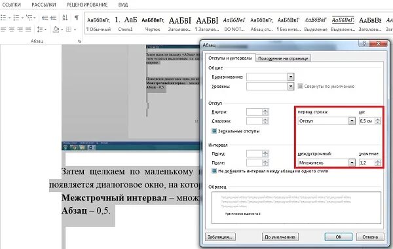Open the bullets dropdown arrow
Screen dimensions: 393x249
(9, 18)
